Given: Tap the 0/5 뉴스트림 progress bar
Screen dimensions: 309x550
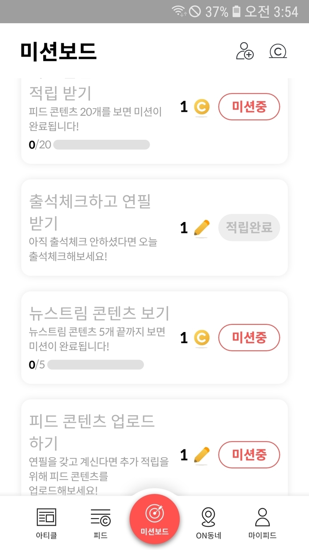Looking at the screenshot, I should pos(95,364).
